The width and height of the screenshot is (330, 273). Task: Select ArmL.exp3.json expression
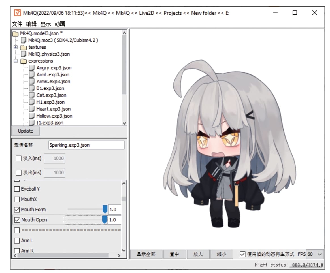coord(53,75)
